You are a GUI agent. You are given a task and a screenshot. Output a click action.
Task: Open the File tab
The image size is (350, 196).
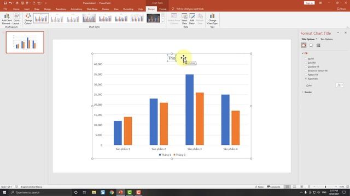pos(5,9)
